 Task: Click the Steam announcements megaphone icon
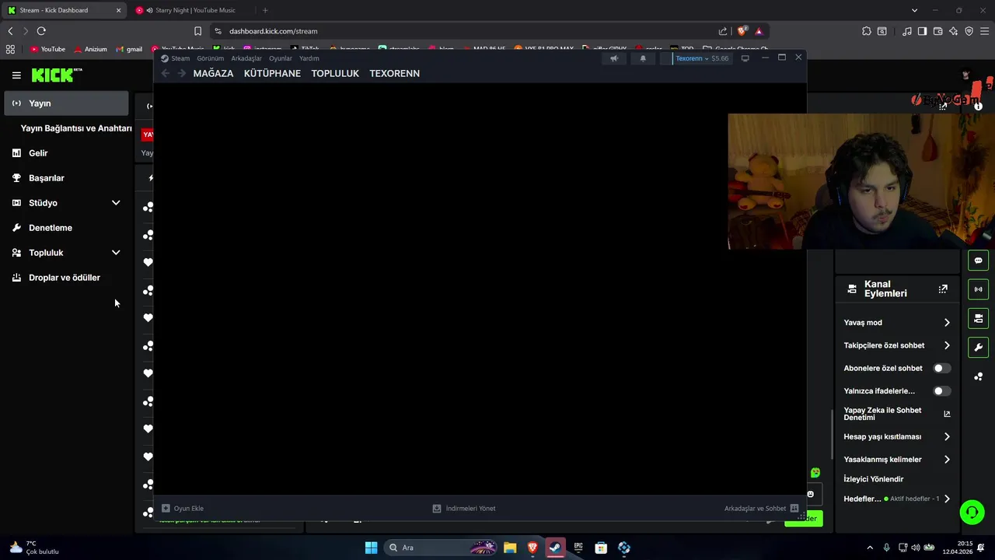614,58
